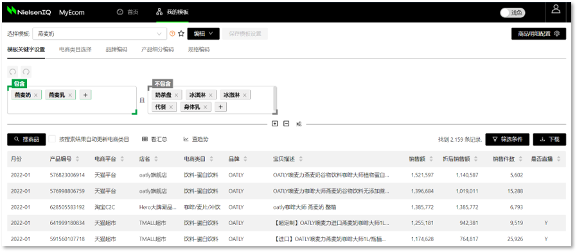The width and height of the screenshot is (577, 252).
Task: Click the 搜商品 search button
Action: click(x=26, y=139)
